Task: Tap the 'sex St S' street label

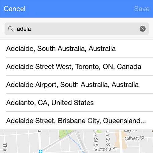Action: [x=96, y=138]
